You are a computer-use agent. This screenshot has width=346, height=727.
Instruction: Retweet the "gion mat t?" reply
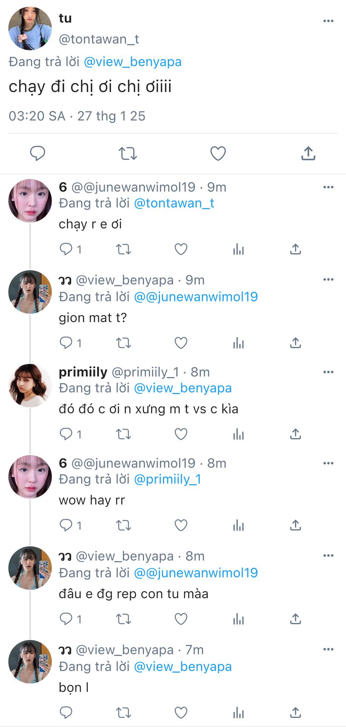coord(123,343)
